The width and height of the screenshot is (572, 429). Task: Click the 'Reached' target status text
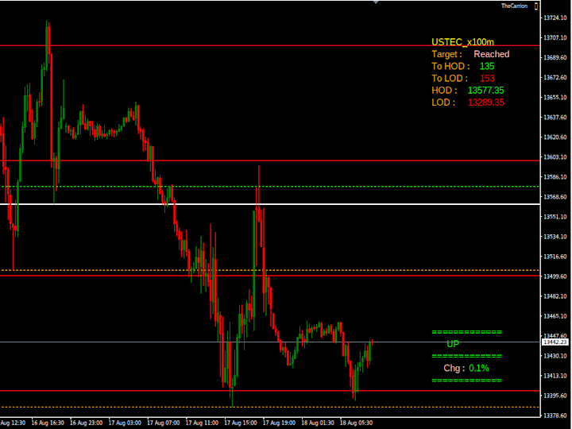click(x=492, y=54)
